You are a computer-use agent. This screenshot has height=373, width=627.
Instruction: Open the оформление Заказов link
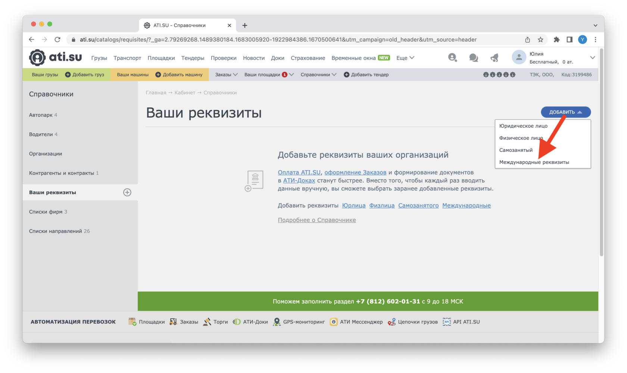355,173
